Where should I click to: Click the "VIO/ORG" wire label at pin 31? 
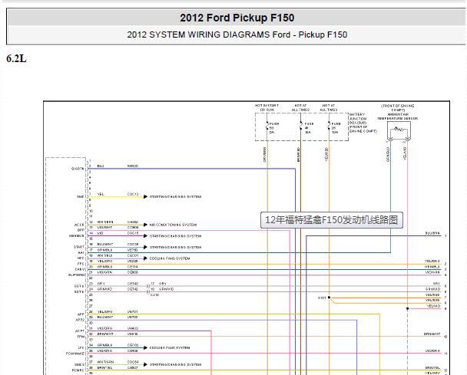point(104,328)
